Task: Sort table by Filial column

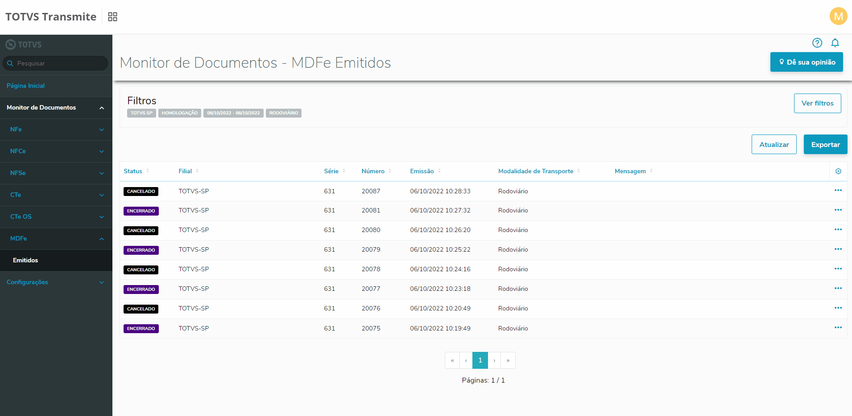Action: point(189,171)
